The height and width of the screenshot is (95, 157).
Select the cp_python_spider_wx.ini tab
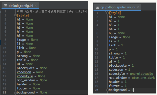117,7
